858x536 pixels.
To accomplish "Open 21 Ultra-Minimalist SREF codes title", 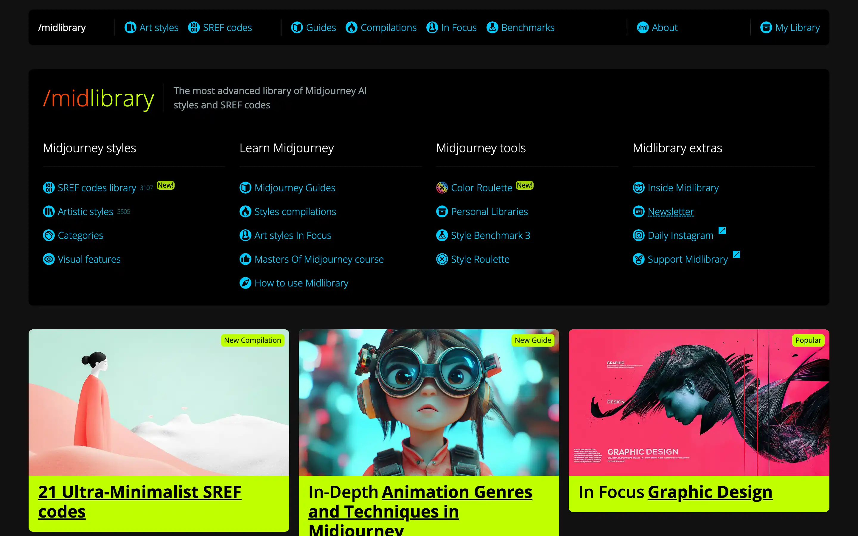I will click(x=140, y=502).
